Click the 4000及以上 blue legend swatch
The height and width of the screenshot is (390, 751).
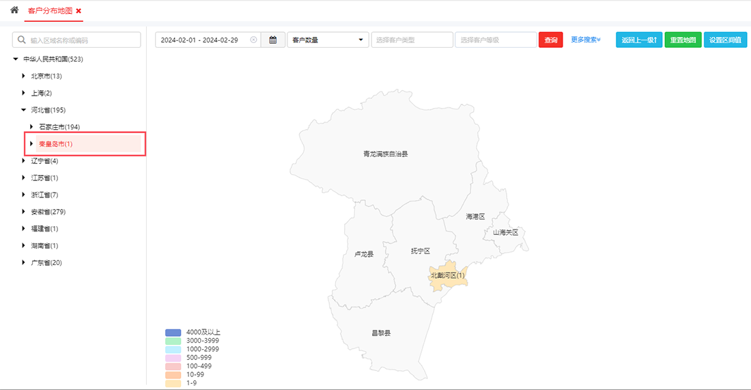tap(173, 333)
